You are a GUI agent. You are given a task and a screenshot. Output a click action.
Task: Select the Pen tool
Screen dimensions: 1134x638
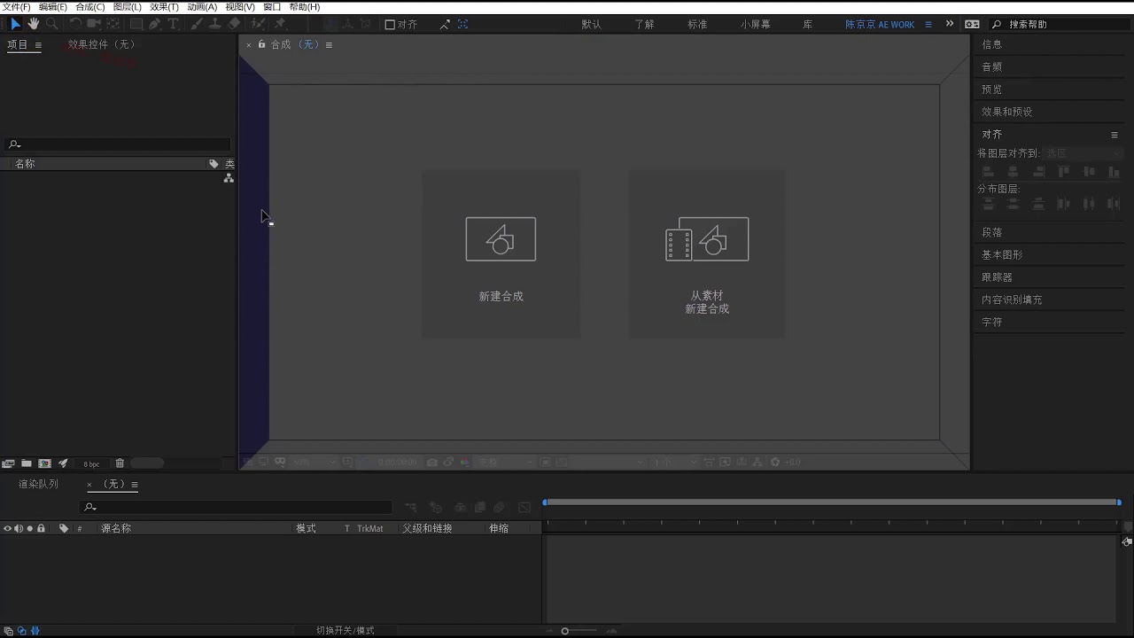point(155,24)
